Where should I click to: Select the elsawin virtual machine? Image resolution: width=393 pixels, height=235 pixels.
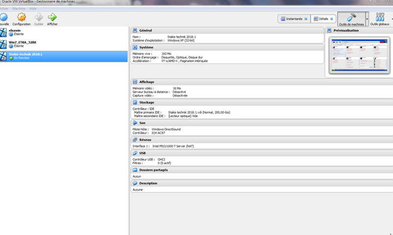(64, 32)
